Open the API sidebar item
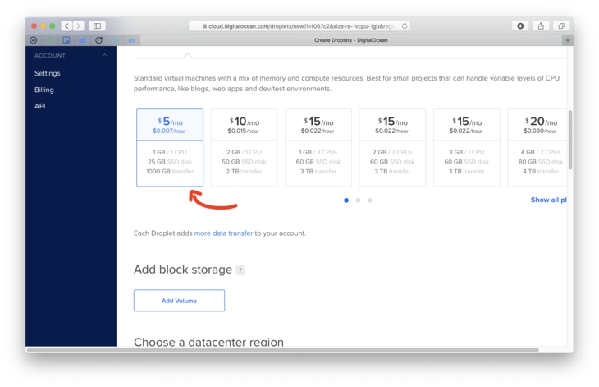This screenshot has height=387, width=599. pos(39,106)
